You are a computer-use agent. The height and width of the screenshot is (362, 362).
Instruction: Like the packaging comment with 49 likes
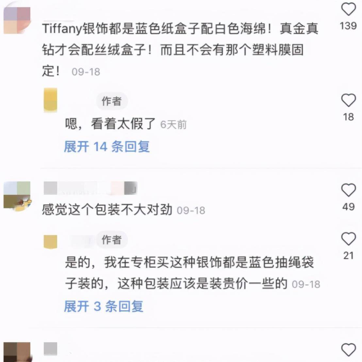[348, 190]
